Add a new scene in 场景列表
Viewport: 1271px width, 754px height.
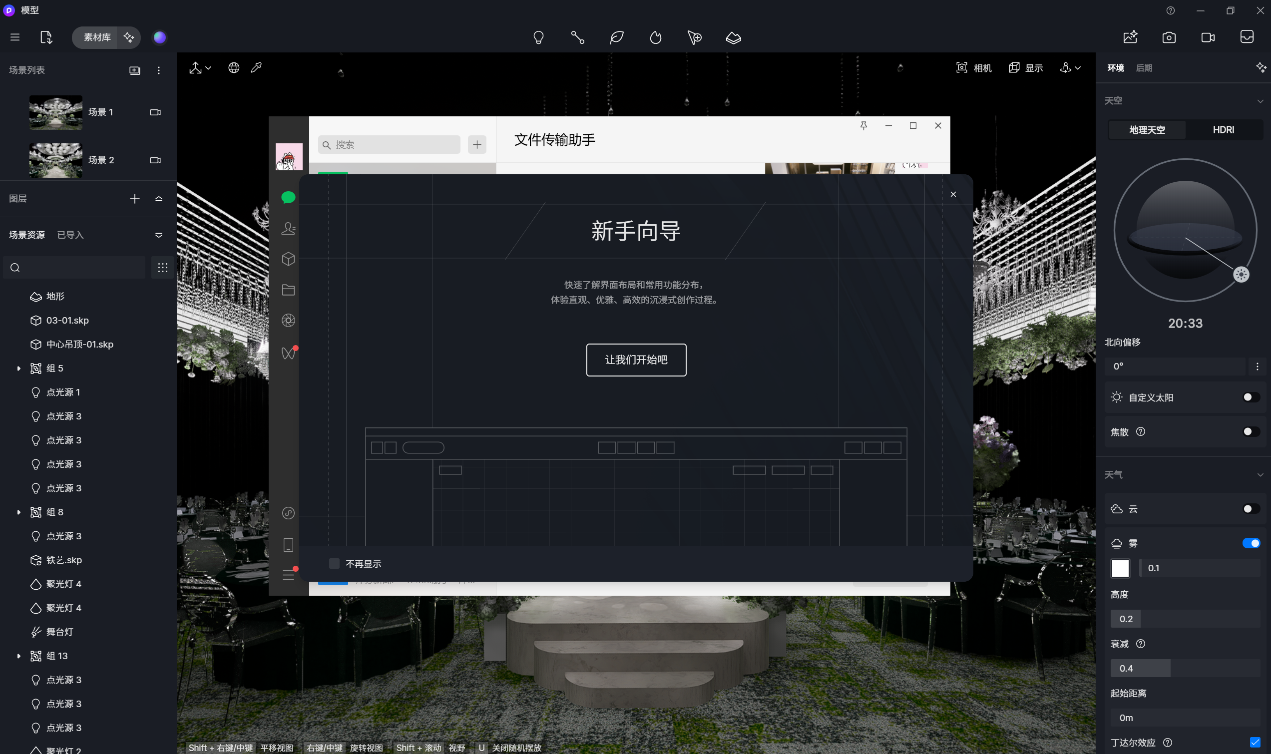pyautogui.click(x=135, y=70)
